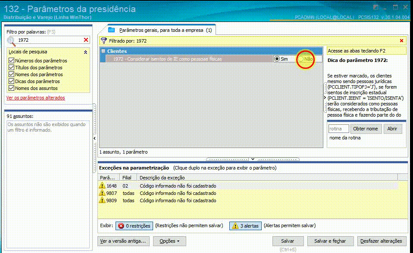Click the warning icon for exception 9807

102,193
